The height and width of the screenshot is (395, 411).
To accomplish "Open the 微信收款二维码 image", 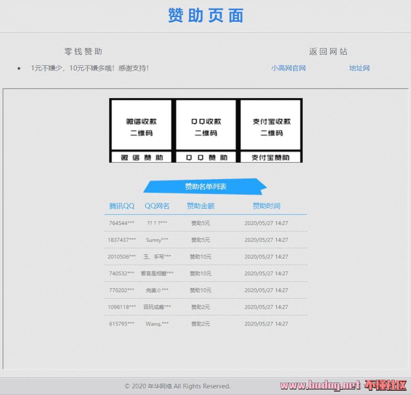I will pos(141,125).
